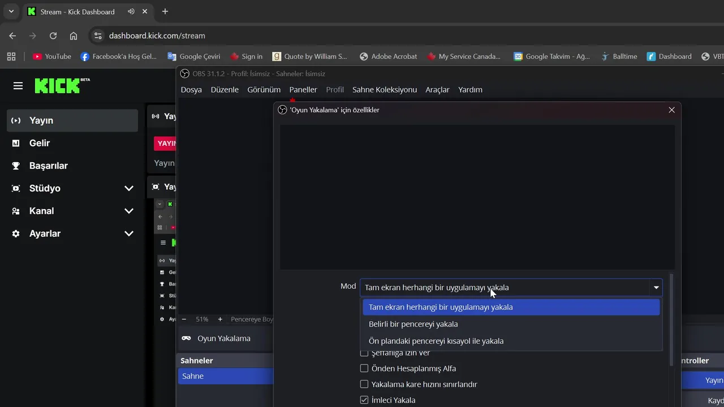Go to browser home page
Image resolution: width=724 pixels, height=407 pixels.
74,36
